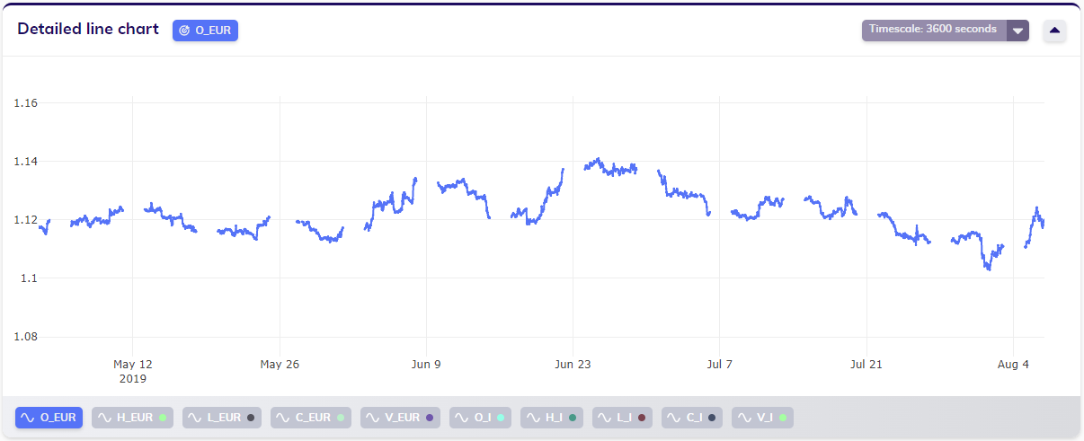Image resolution: width=1084 pixels, height=441 pixels.
Task: Show the H_I series line
Action: [x=552, y=418]
